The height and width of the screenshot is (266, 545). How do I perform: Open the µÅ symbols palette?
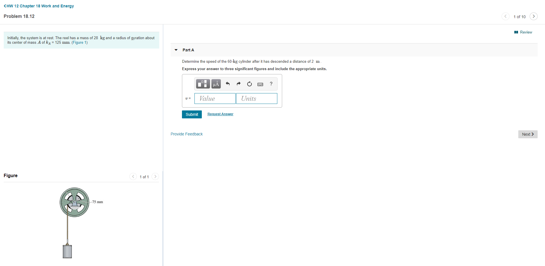point(216,84)
